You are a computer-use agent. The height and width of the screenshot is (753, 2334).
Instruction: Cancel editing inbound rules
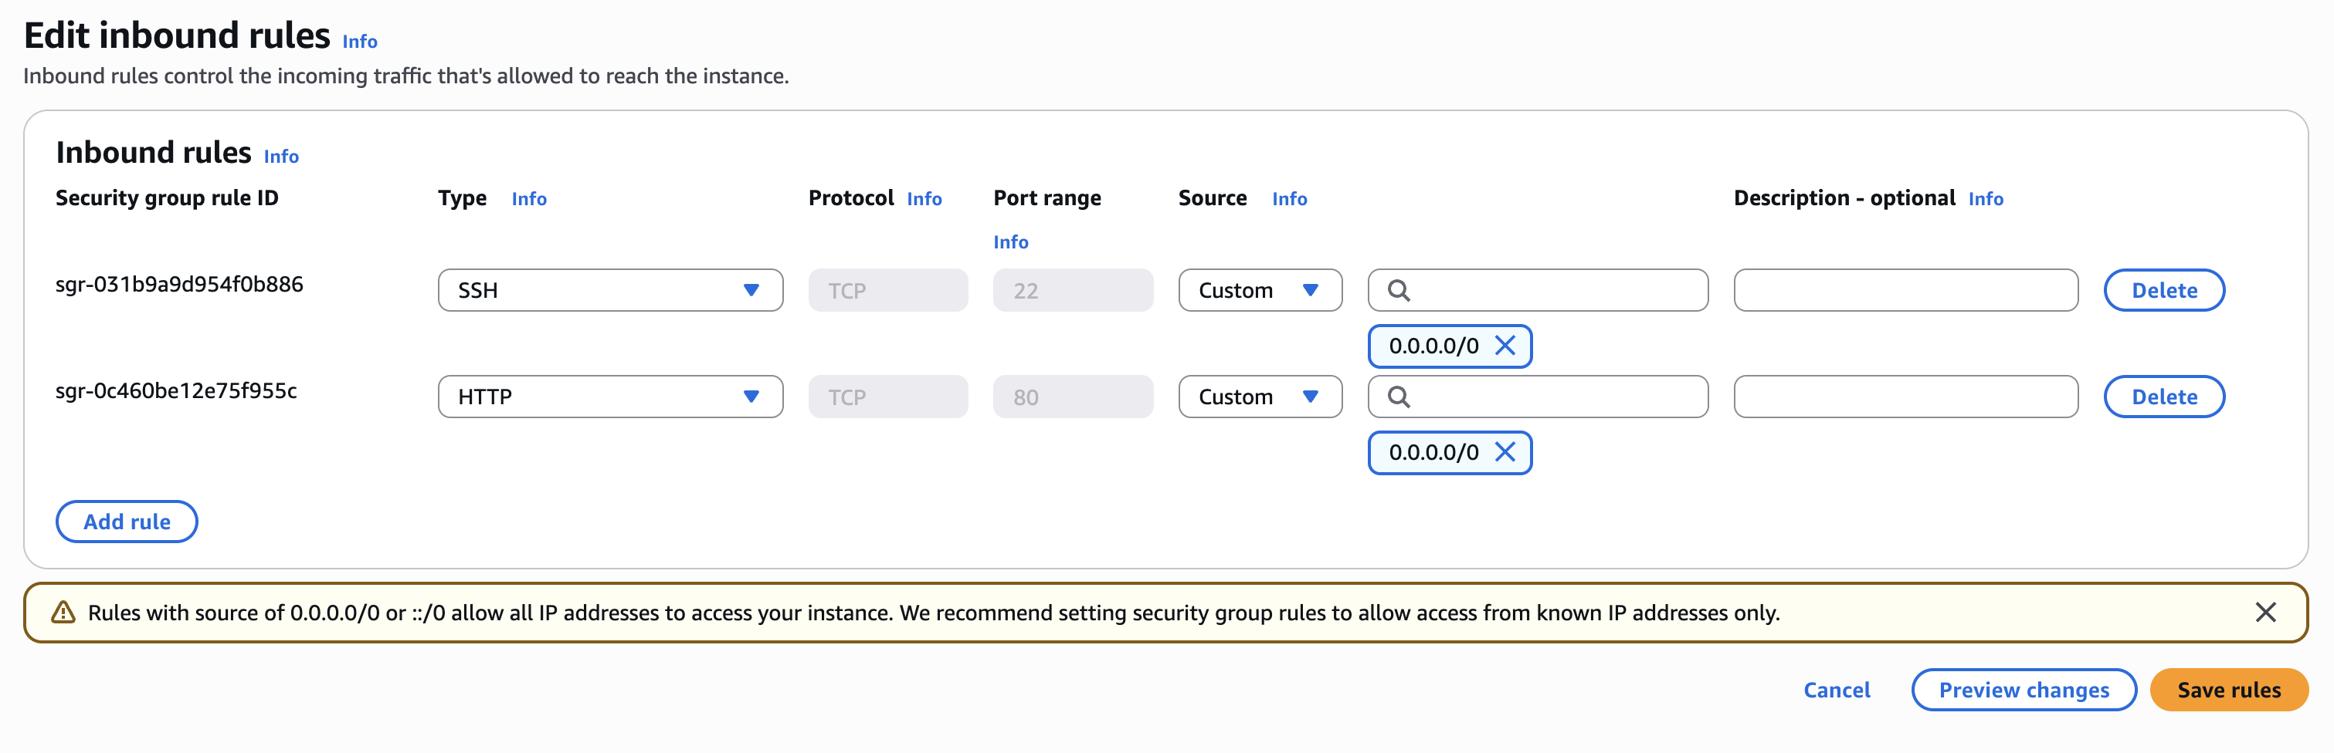[1837, 691]
